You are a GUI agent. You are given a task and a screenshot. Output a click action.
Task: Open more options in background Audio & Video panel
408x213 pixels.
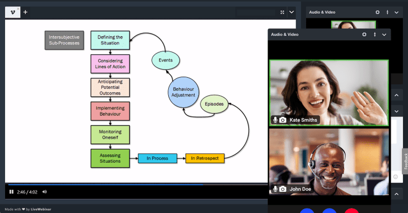tap(388, 12)
